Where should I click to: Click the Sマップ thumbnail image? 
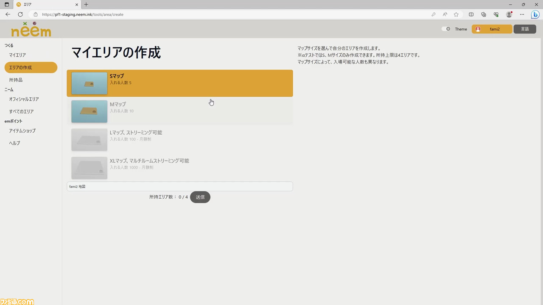pos(89,83)
